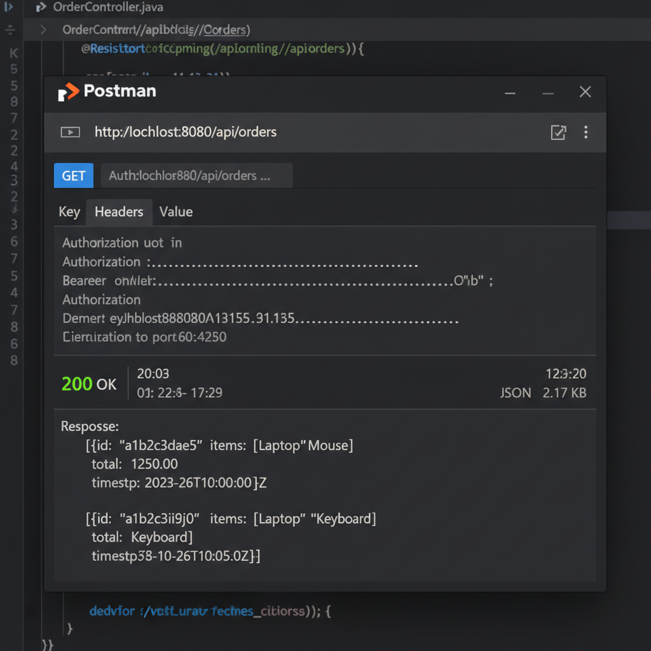Click the 200 OK status label
Image resolution: width=651 pixels, height=651 pixels.
pyautogui.click(x=89, y=384)
